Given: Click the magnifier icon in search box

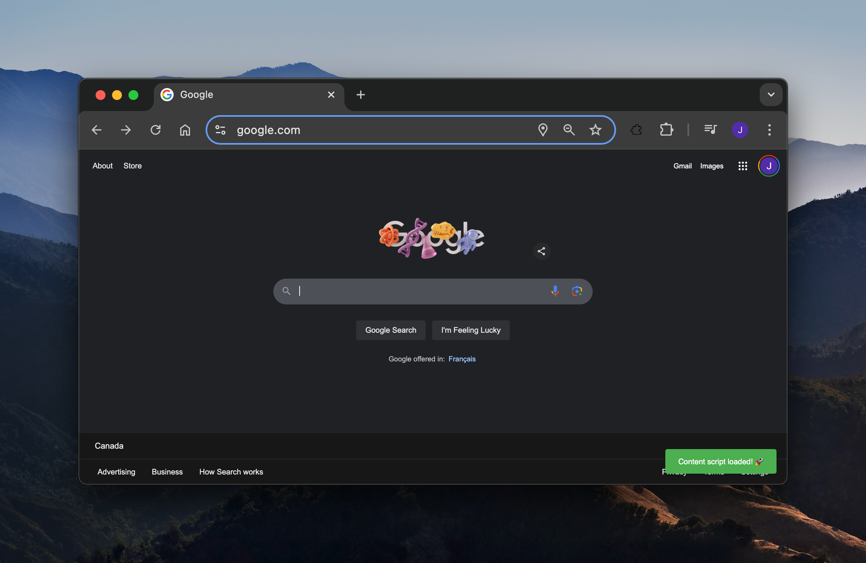Looking at the screenshot, I should [286, 291].
